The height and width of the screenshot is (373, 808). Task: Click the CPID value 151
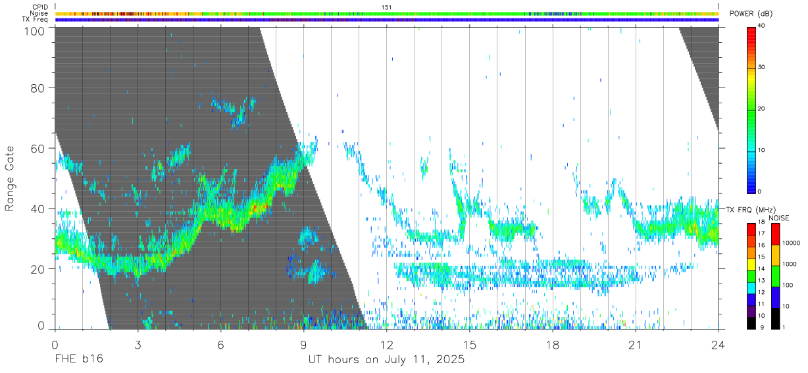[386, 7]
